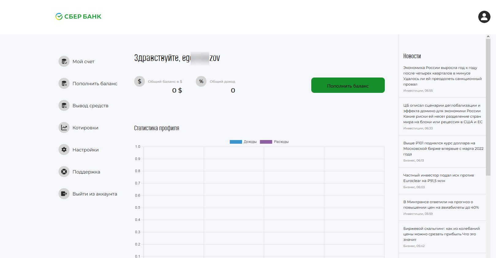Open Поддержка menu item

click(x=86, y=172)
